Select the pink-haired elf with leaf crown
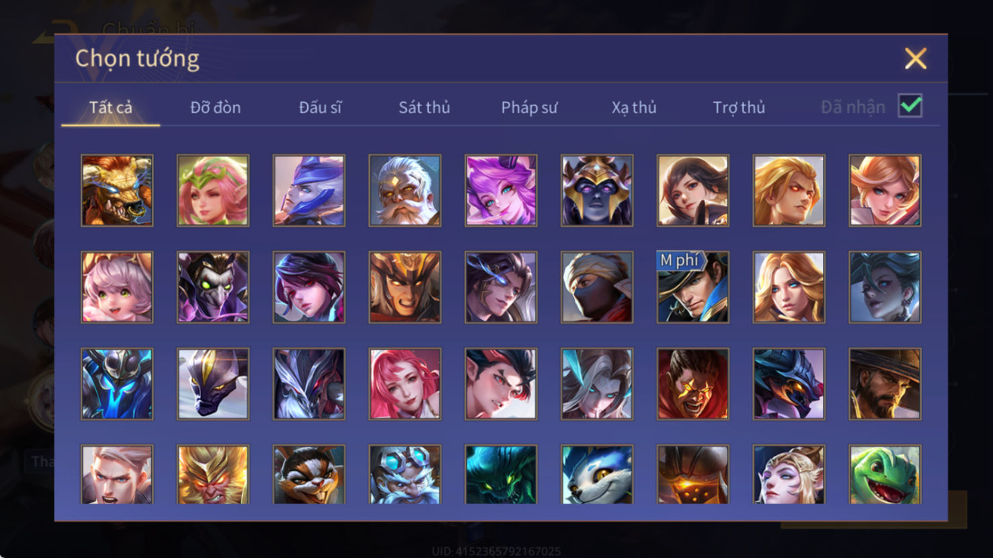The height and width of the screenshot is (558, 993). click(213, 190)
